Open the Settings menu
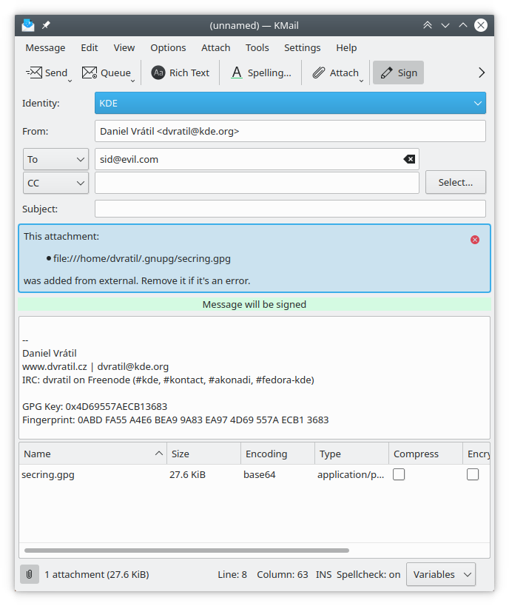Viewport: 509px width, 606px height. click(x=303, y=48)
